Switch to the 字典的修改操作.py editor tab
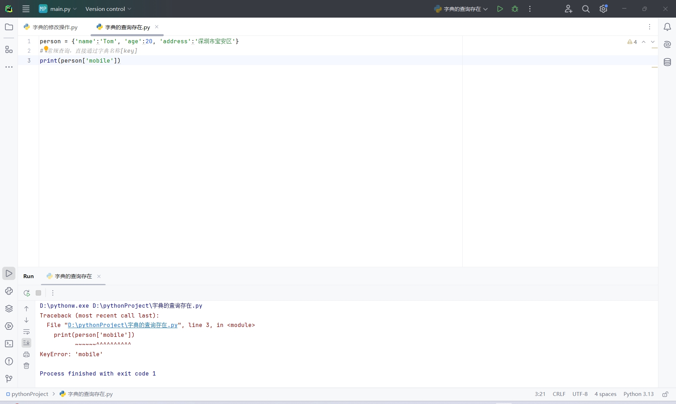 (x=51, y=27)
